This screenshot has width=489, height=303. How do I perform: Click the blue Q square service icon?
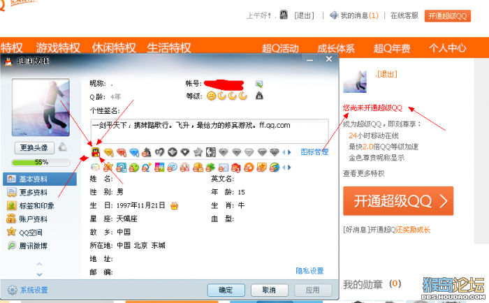click(x=122, y=168)
